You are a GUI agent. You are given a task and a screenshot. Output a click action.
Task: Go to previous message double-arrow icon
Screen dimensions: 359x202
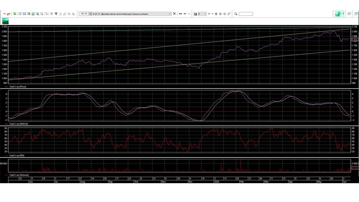click(x=185, y=14)
